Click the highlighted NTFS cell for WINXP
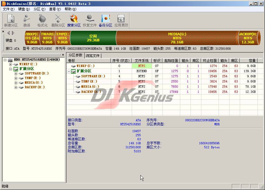The height and width of the screenshot is (190, 265). 142,66
